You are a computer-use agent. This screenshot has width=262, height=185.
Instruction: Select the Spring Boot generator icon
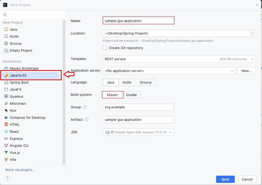tap(6, 82)
